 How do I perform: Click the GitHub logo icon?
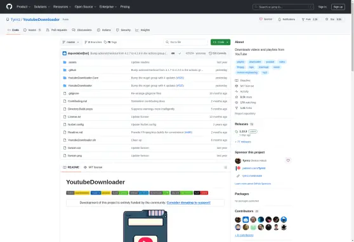[10, 6]
